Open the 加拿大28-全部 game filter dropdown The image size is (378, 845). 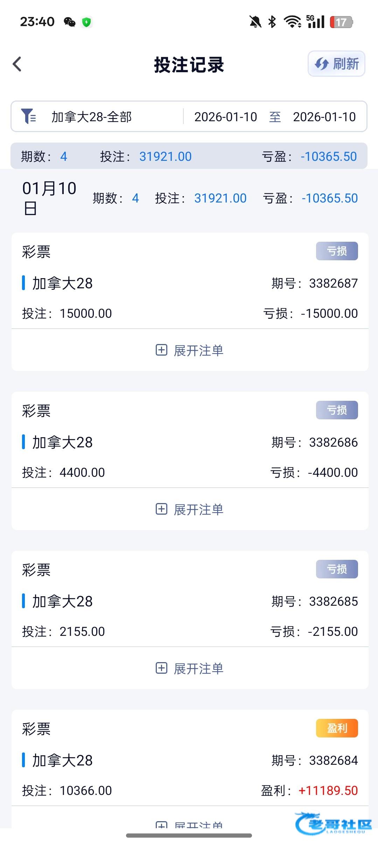[92, 117]
